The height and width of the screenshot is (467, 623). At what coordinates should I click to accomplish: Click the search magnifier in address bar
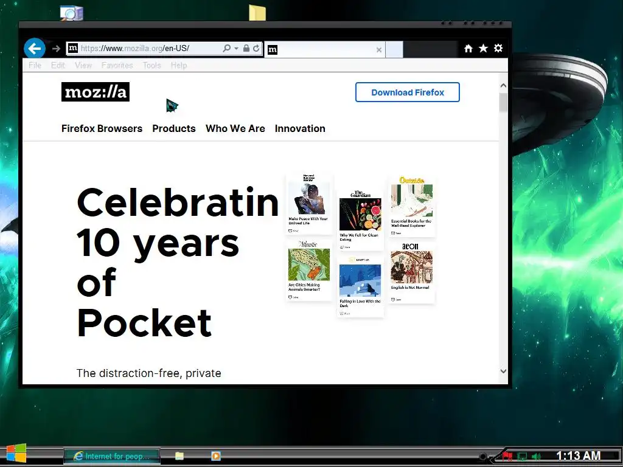[x=226, y=49]
